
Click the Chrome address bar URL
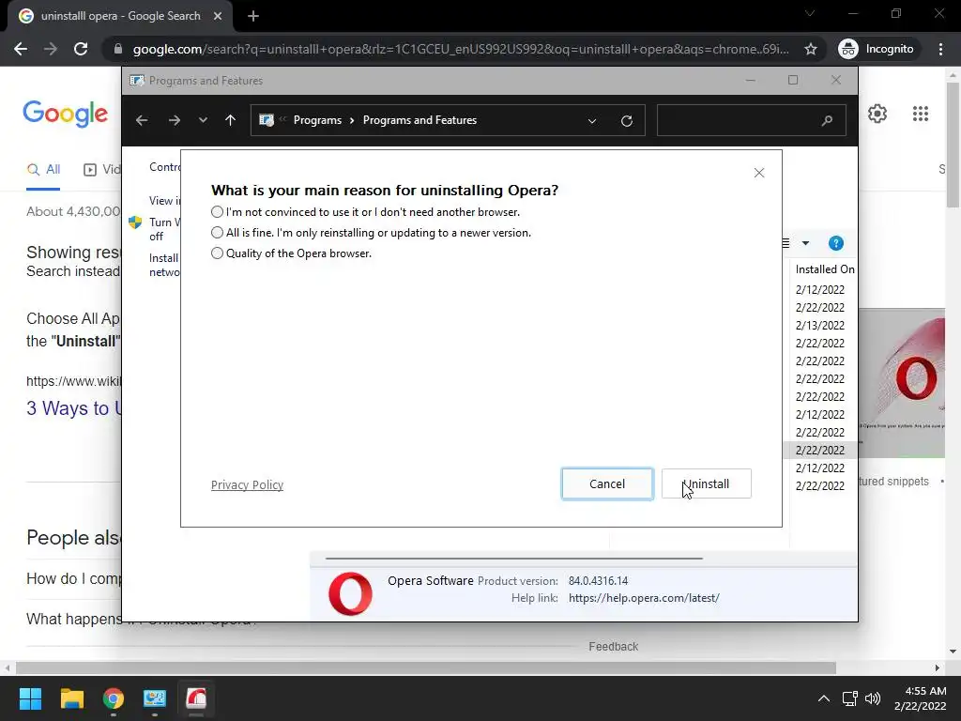click(x=461, y=49)
